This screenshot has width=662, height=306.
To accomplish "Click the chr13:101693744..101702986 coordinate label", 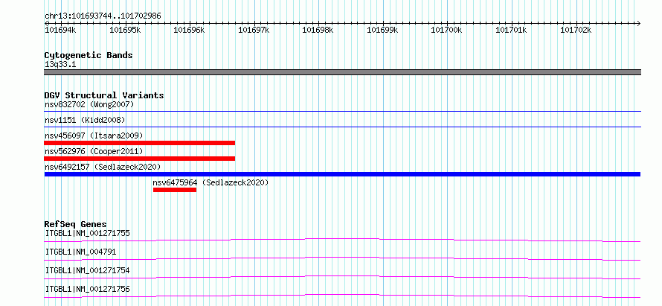I will [103, 16].
